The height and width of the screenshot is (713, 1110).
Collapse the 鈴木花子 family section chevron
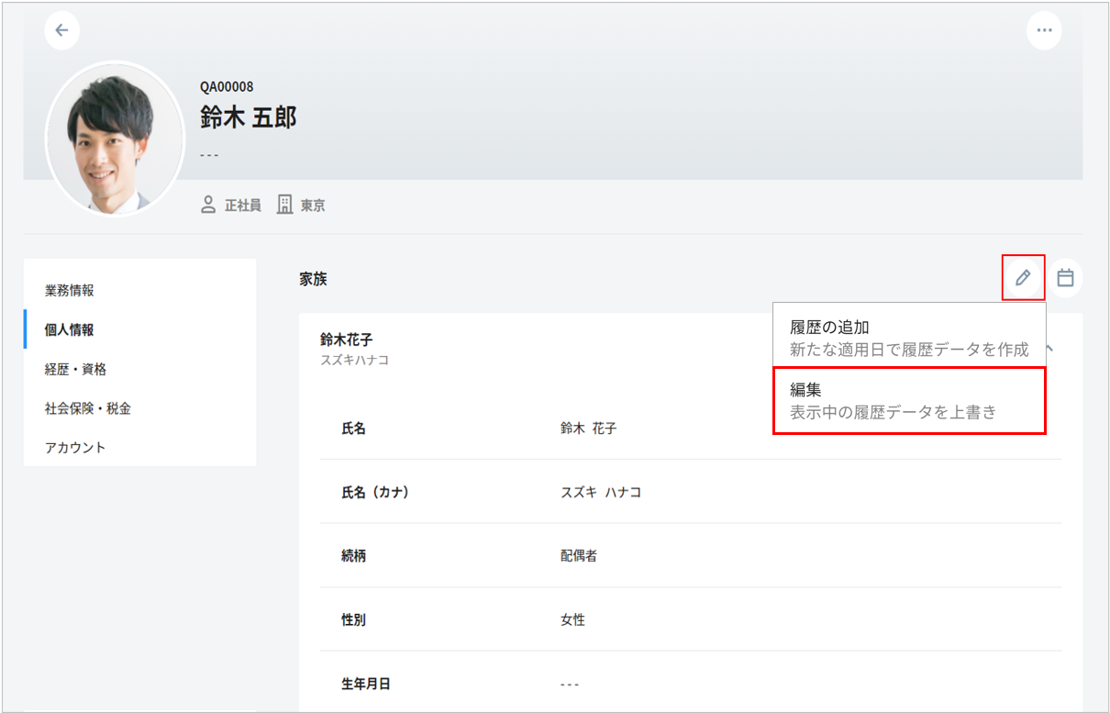[1050, 349]
